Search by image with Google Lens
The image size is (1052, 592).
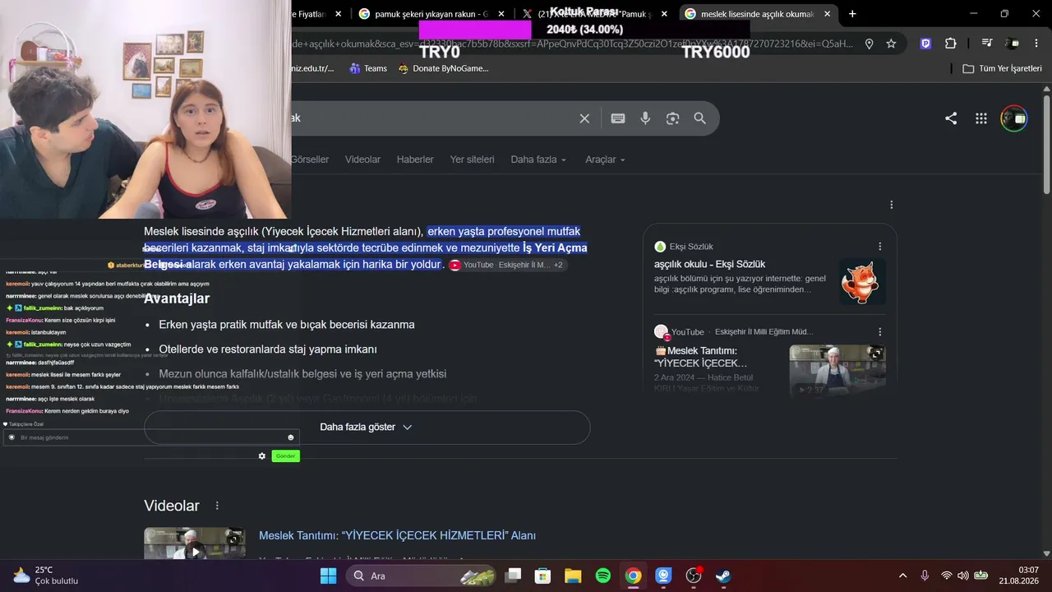click(672, 118)
